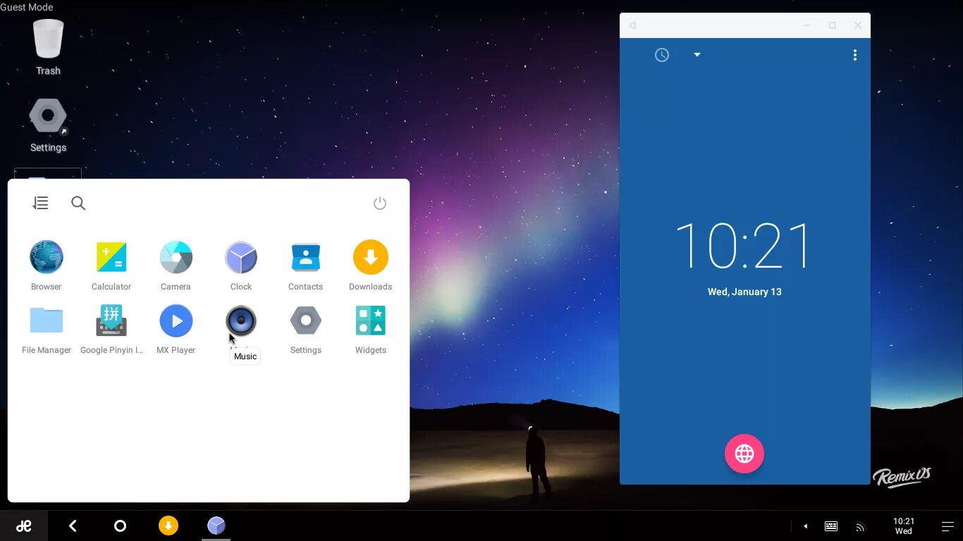Click the 10:21 time display in Clock
This screenshot has height=541, width=963.
point(744,247)
